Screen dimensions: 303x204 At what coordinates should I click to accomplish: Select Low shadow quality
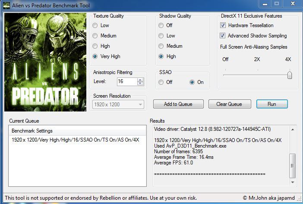click(161, 36)
